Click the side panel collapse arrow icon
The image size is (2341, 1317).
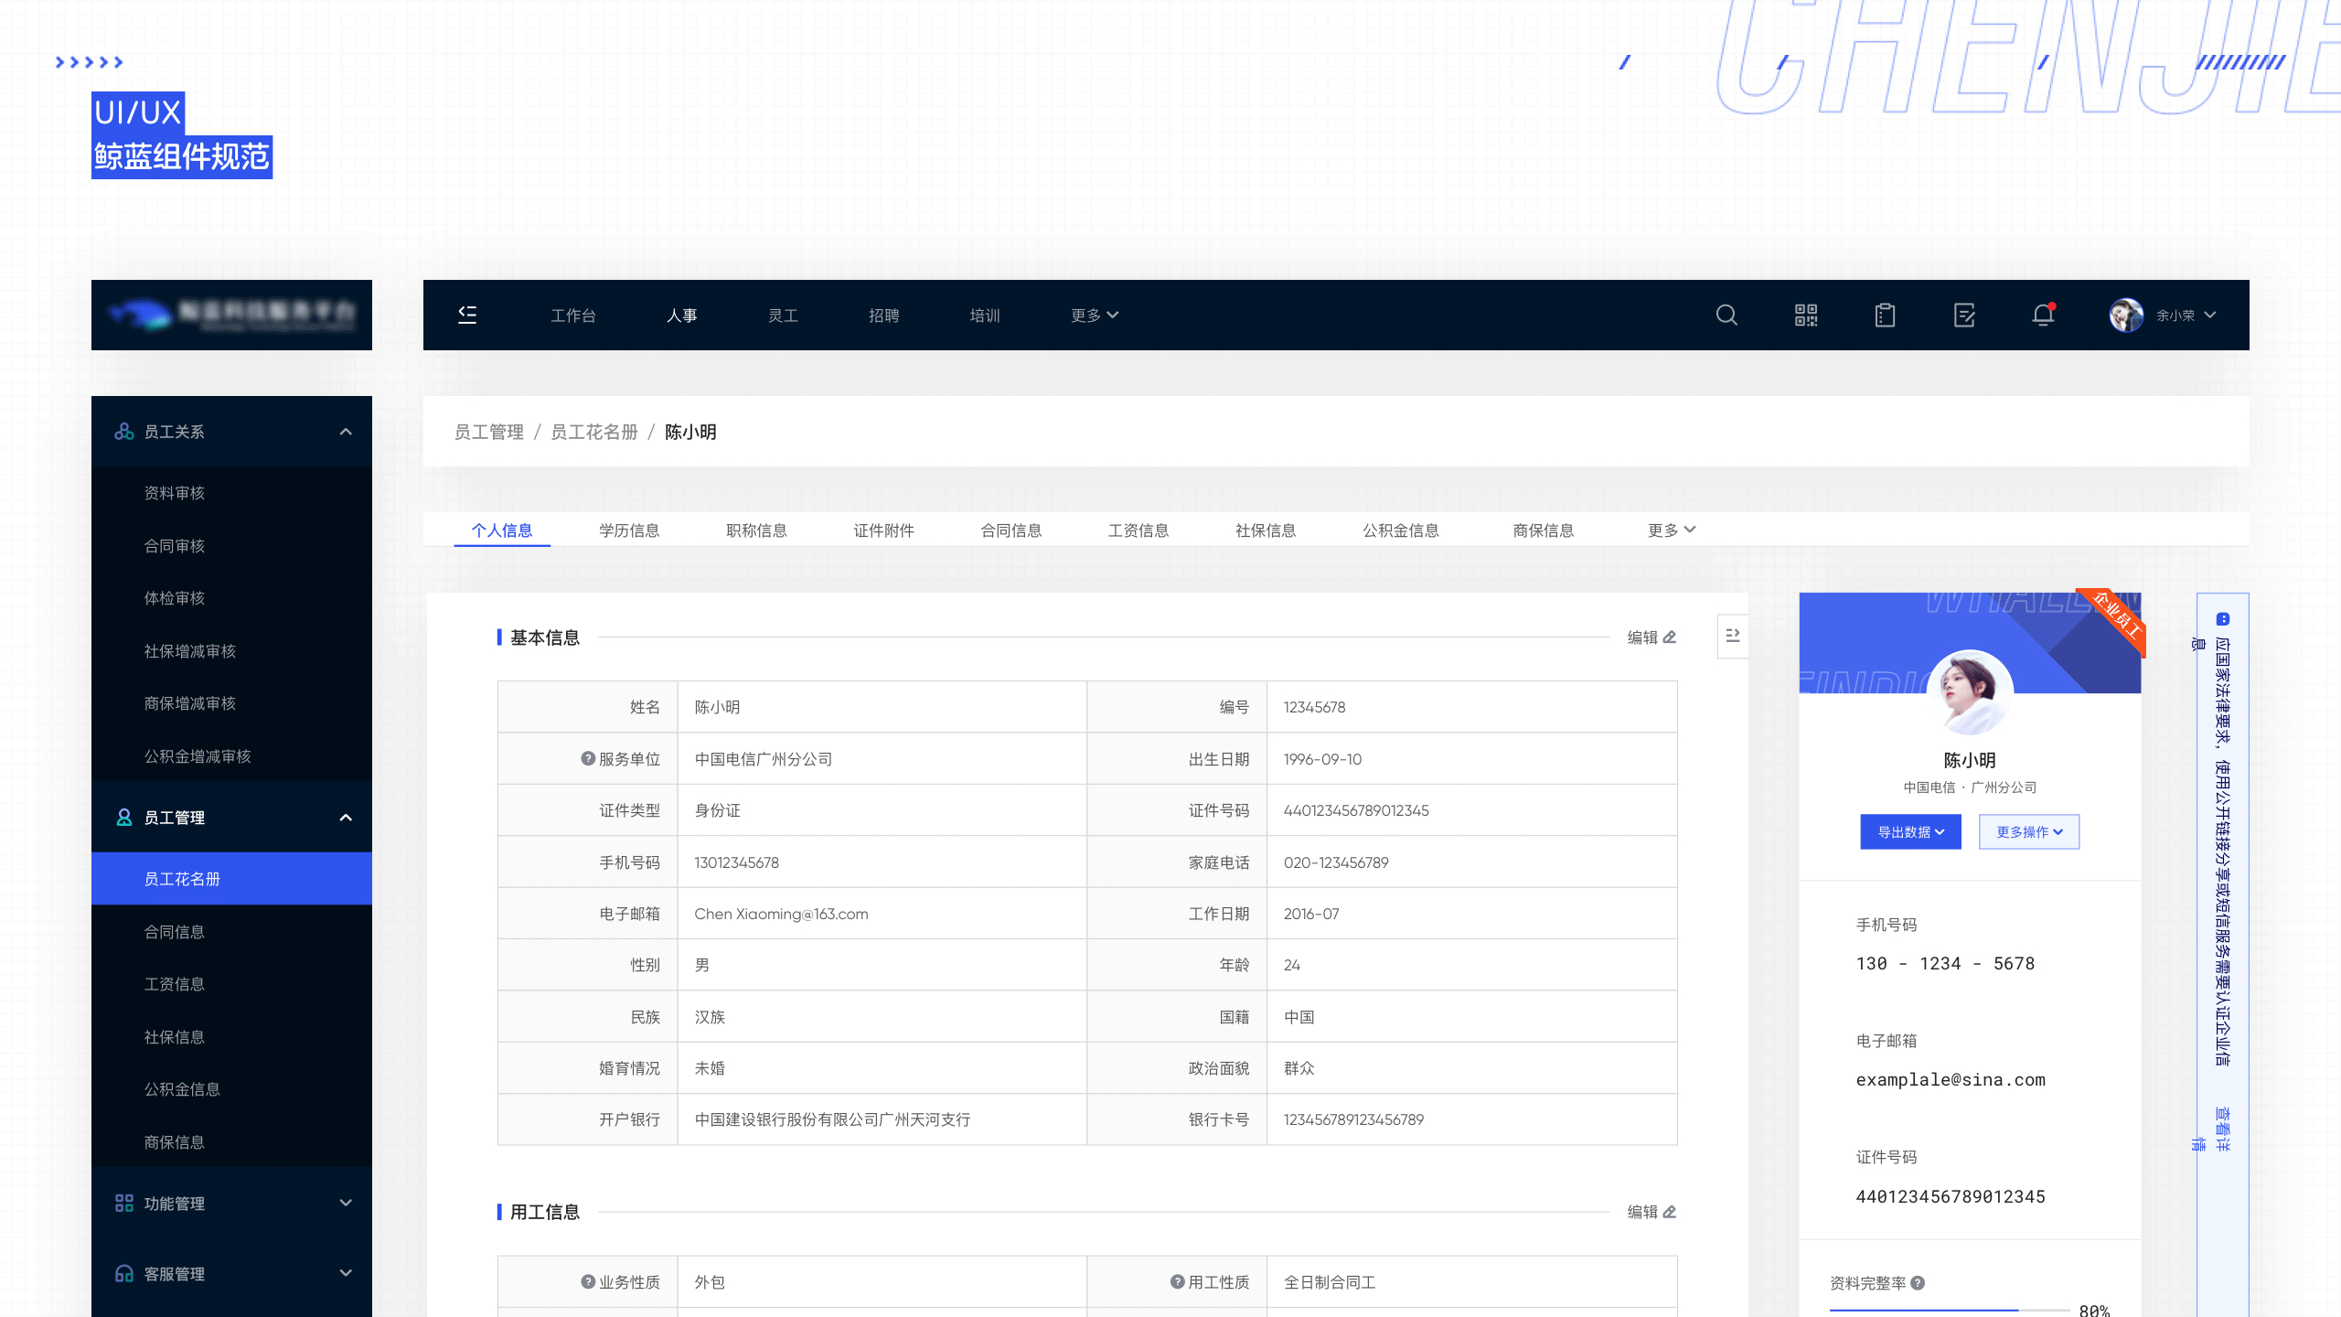(1734, 636)
